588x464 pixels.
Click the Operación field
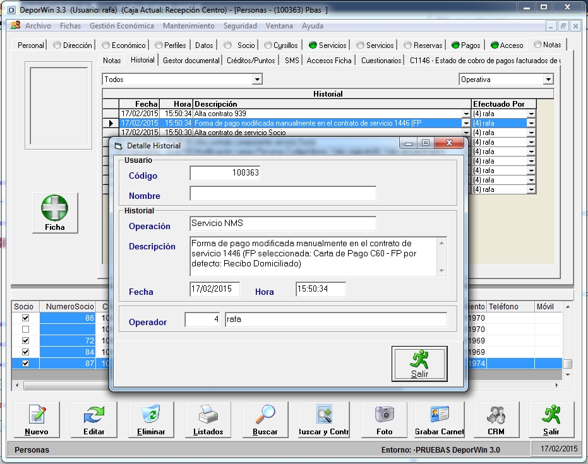(x=283, y=223)
